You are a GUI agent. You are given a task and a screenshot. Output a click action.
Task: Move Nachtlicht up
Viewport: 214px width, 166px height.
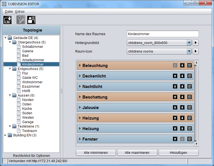[175, 86]
